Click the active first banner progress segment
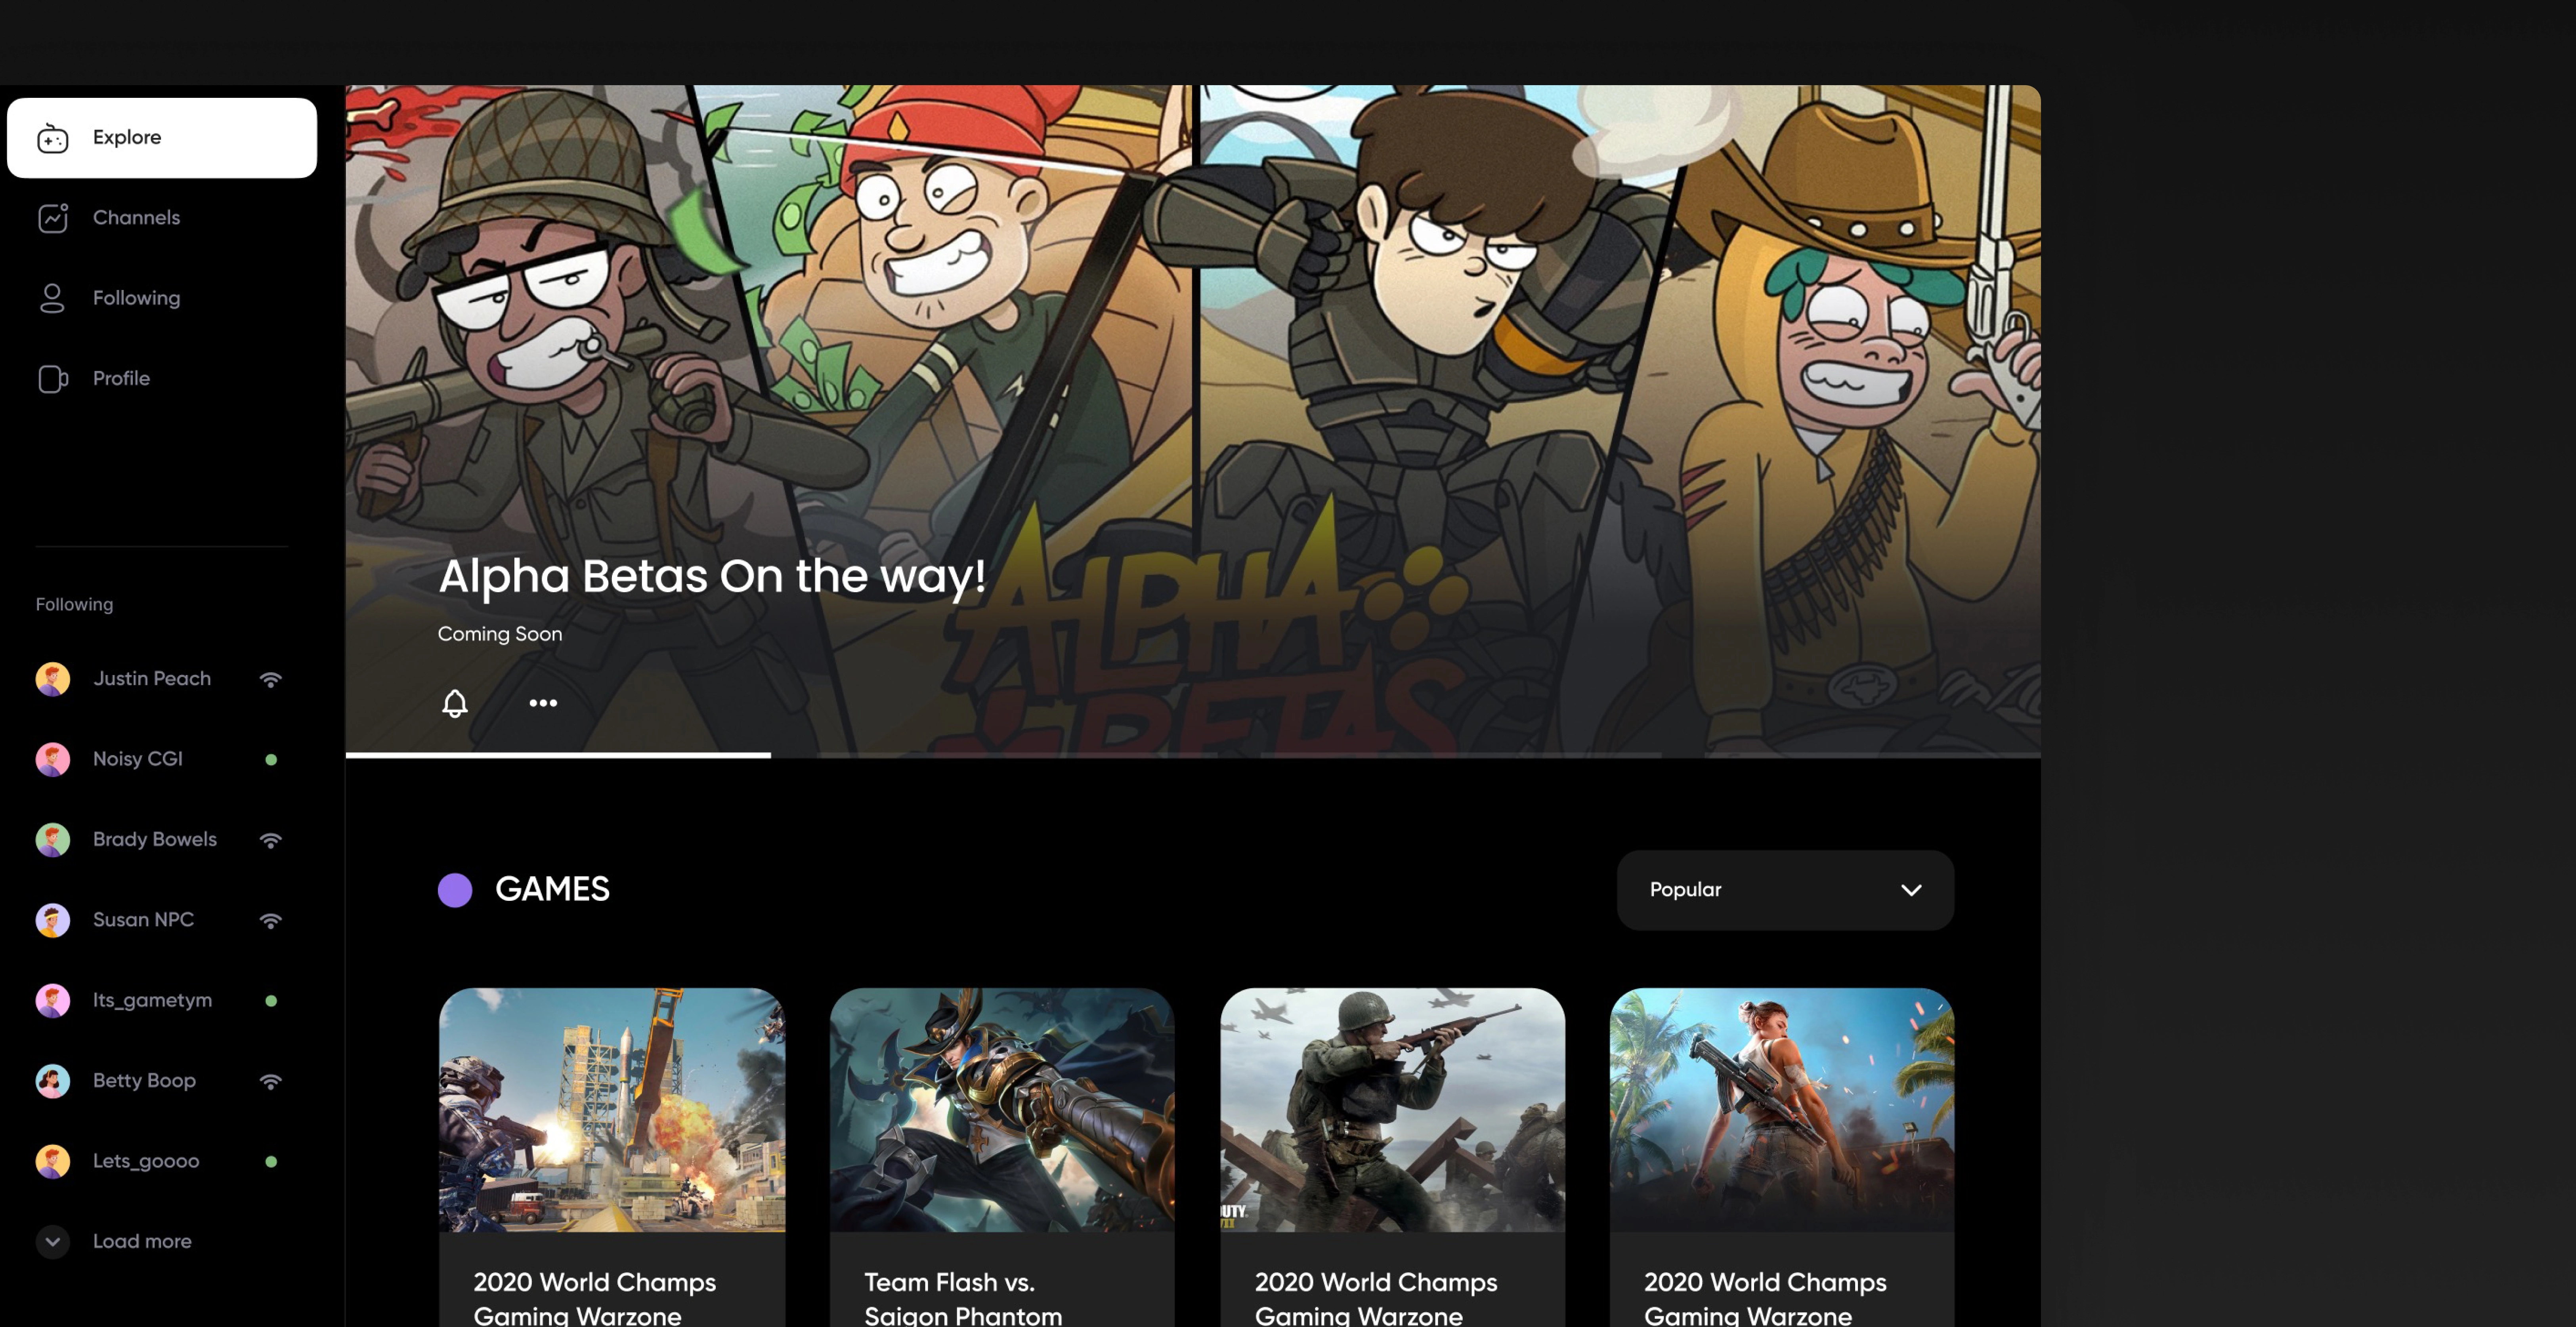The width and height of the screenshot is (2576, 1327). click(558, 755)
